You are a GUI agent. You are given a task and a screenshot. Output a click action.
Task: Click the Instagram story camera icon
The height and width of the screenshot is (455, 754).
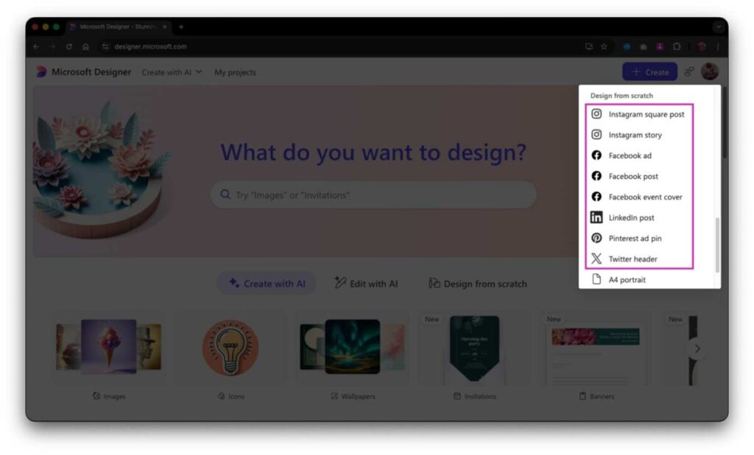[x=596, y=135]
